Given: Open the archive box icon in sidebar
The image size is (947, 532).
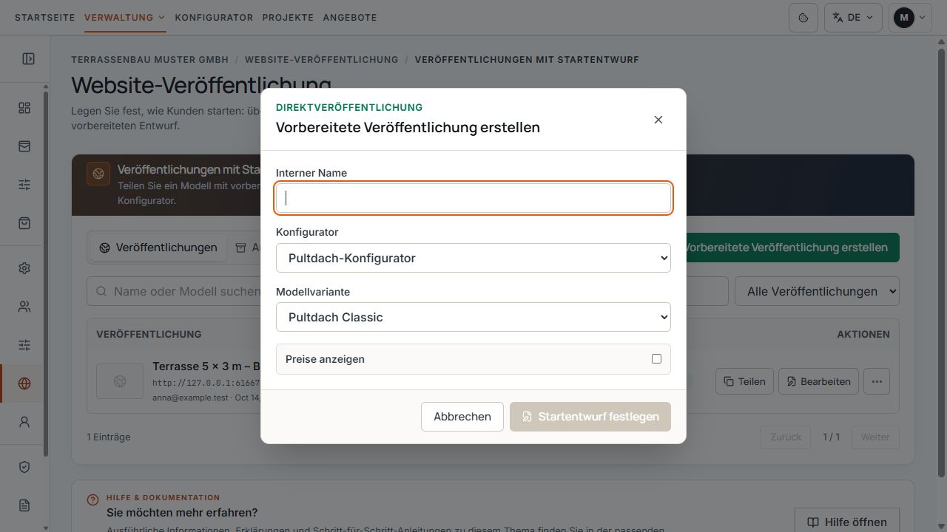Looking at the screenshot, I should point(24,146).
